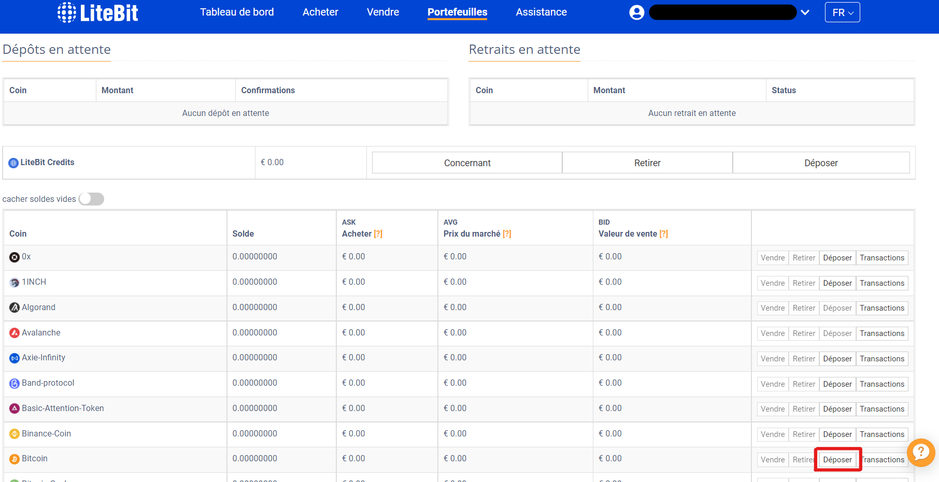
Task: Open the user profile icon
Action: coord(636,12)
